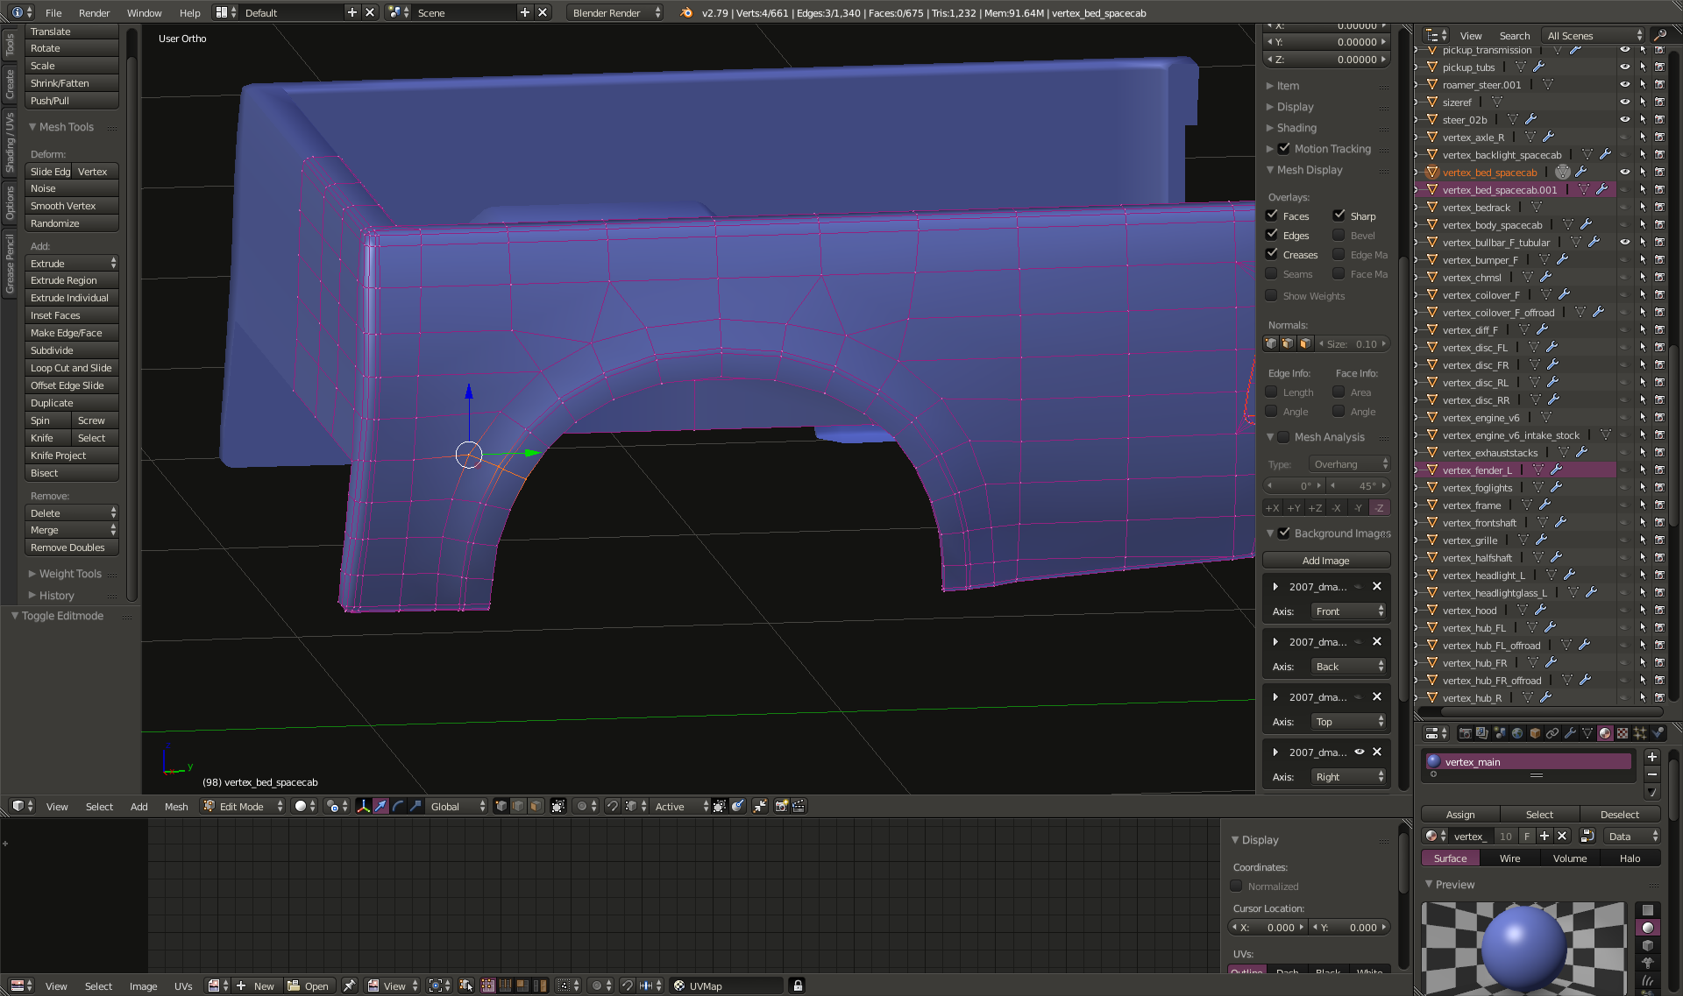The image size is (1683, 996).
Task: Open the Modifiers wrench properties tab
Action: 1570,733
